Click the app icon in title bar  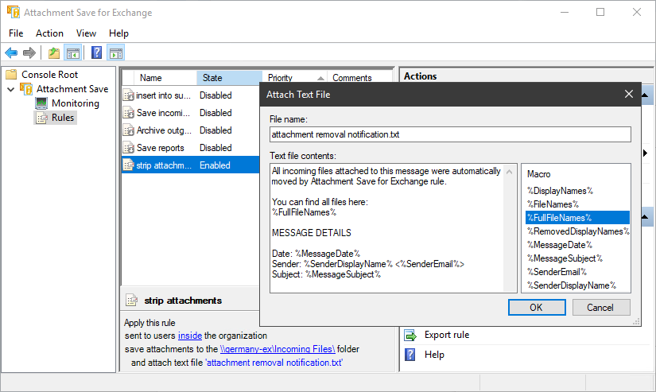click(x=14, y=12)
